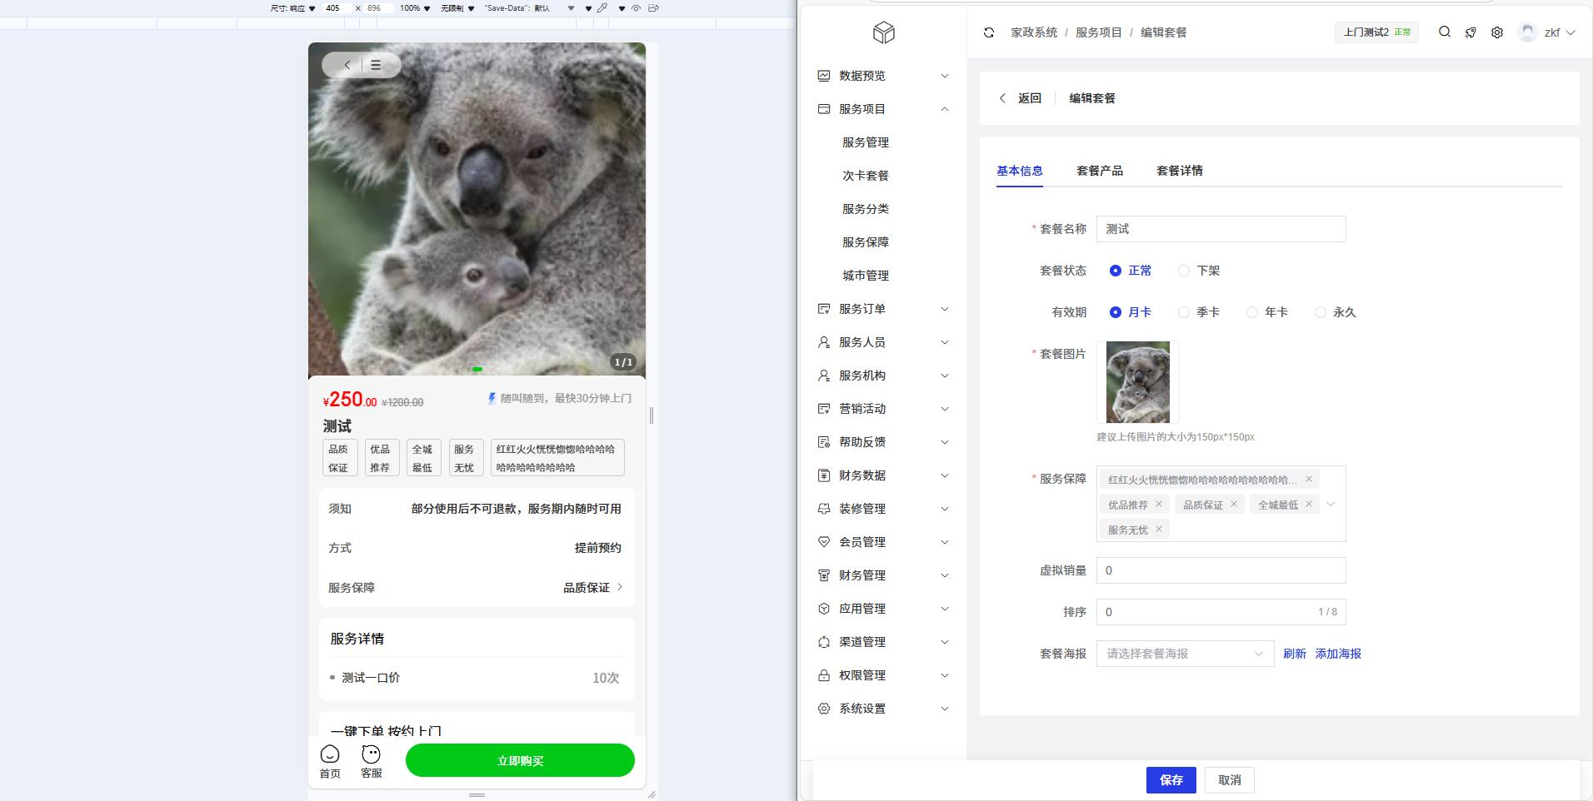Click the 套餐名称 input field

pyautogui.click(x=1221, y=229)
